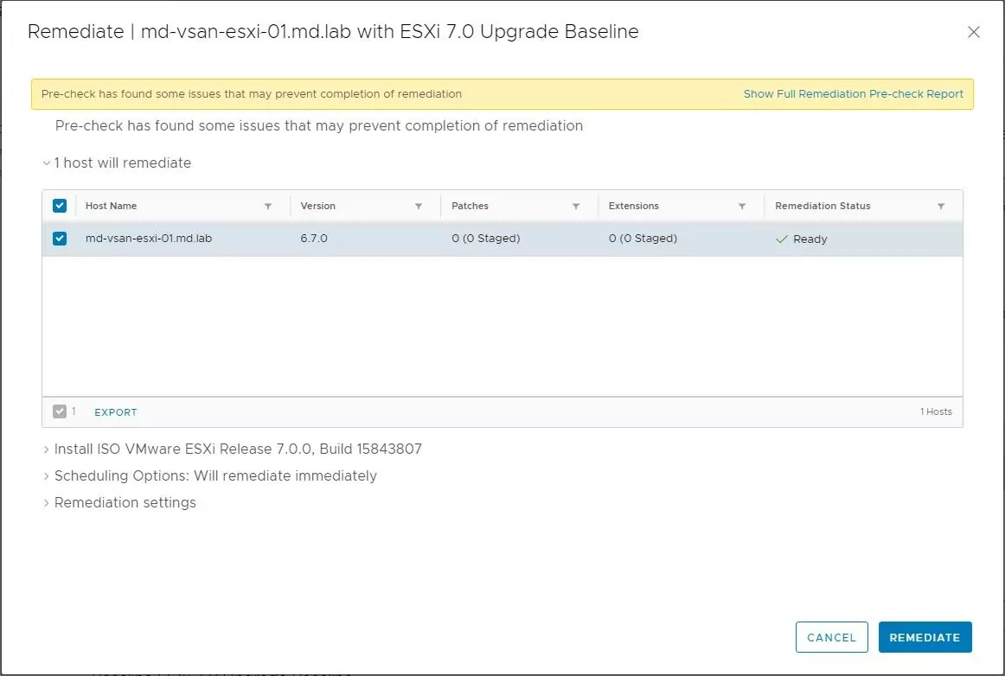Viewport: 1005px width, 676px height.
Task: Open the Patches column filter
Action: tap(576, 207)
